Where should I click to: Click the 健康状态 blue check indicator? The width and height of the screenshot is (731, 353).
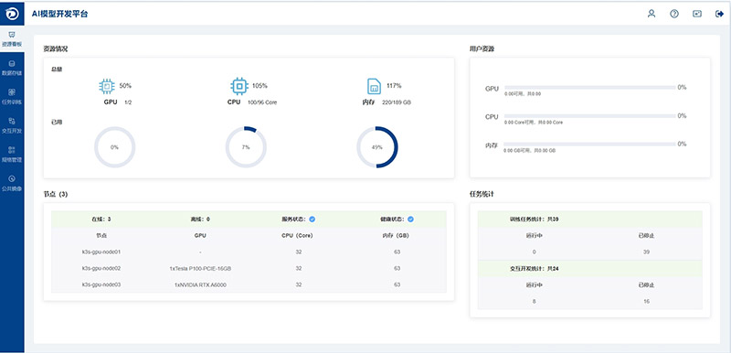point(410,219)
